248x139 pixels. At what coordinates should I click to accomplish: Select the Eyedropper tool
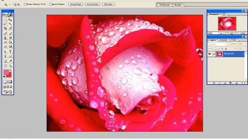tap(10, 61)
